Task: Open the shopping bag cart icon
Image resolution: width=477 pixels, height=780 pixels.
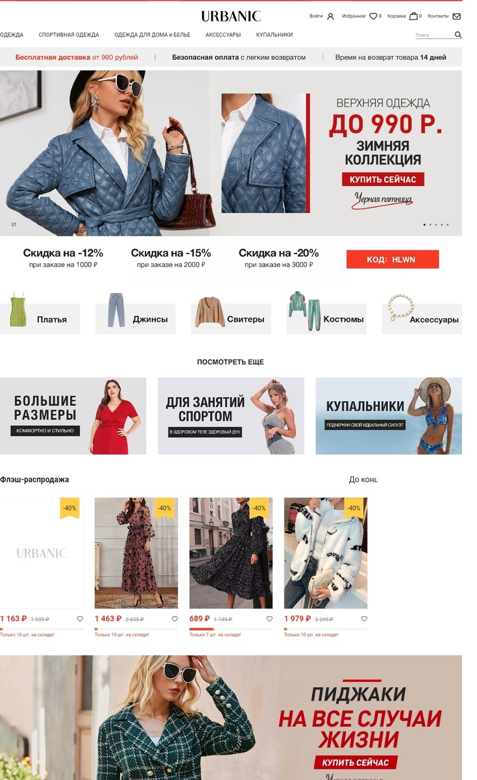Action: point(413,16)
